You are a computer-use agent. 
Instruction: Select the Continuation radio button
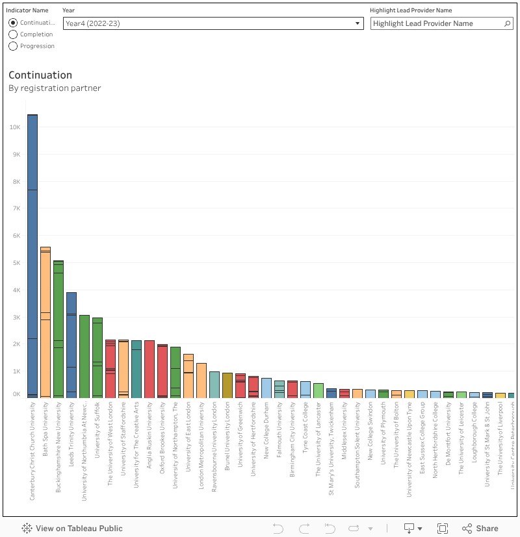(13, 23)
